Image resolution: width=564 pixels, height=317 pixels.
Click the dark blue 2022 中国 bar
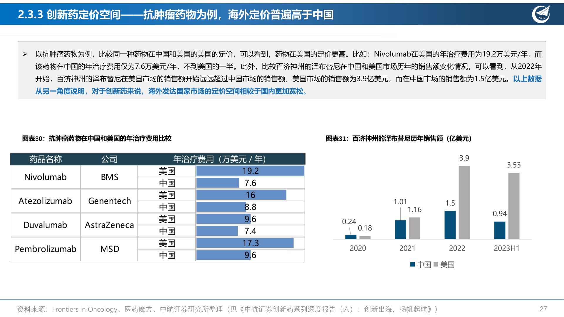click(x=450, y=225)
